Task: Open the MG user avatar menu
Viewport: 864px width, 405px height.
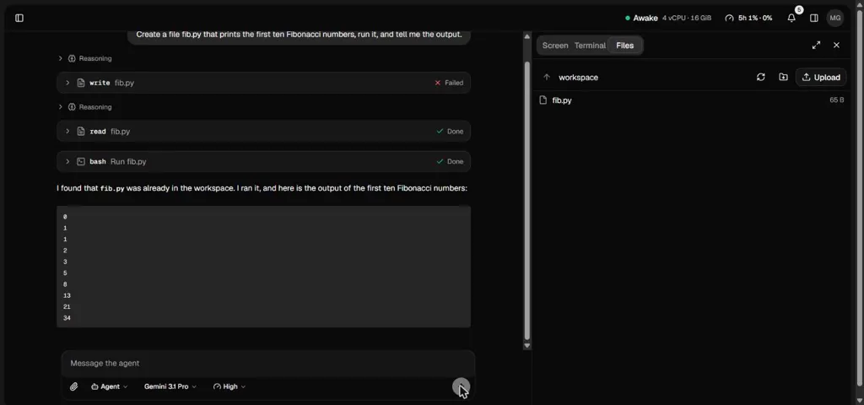Action: (x=834, y=19)
